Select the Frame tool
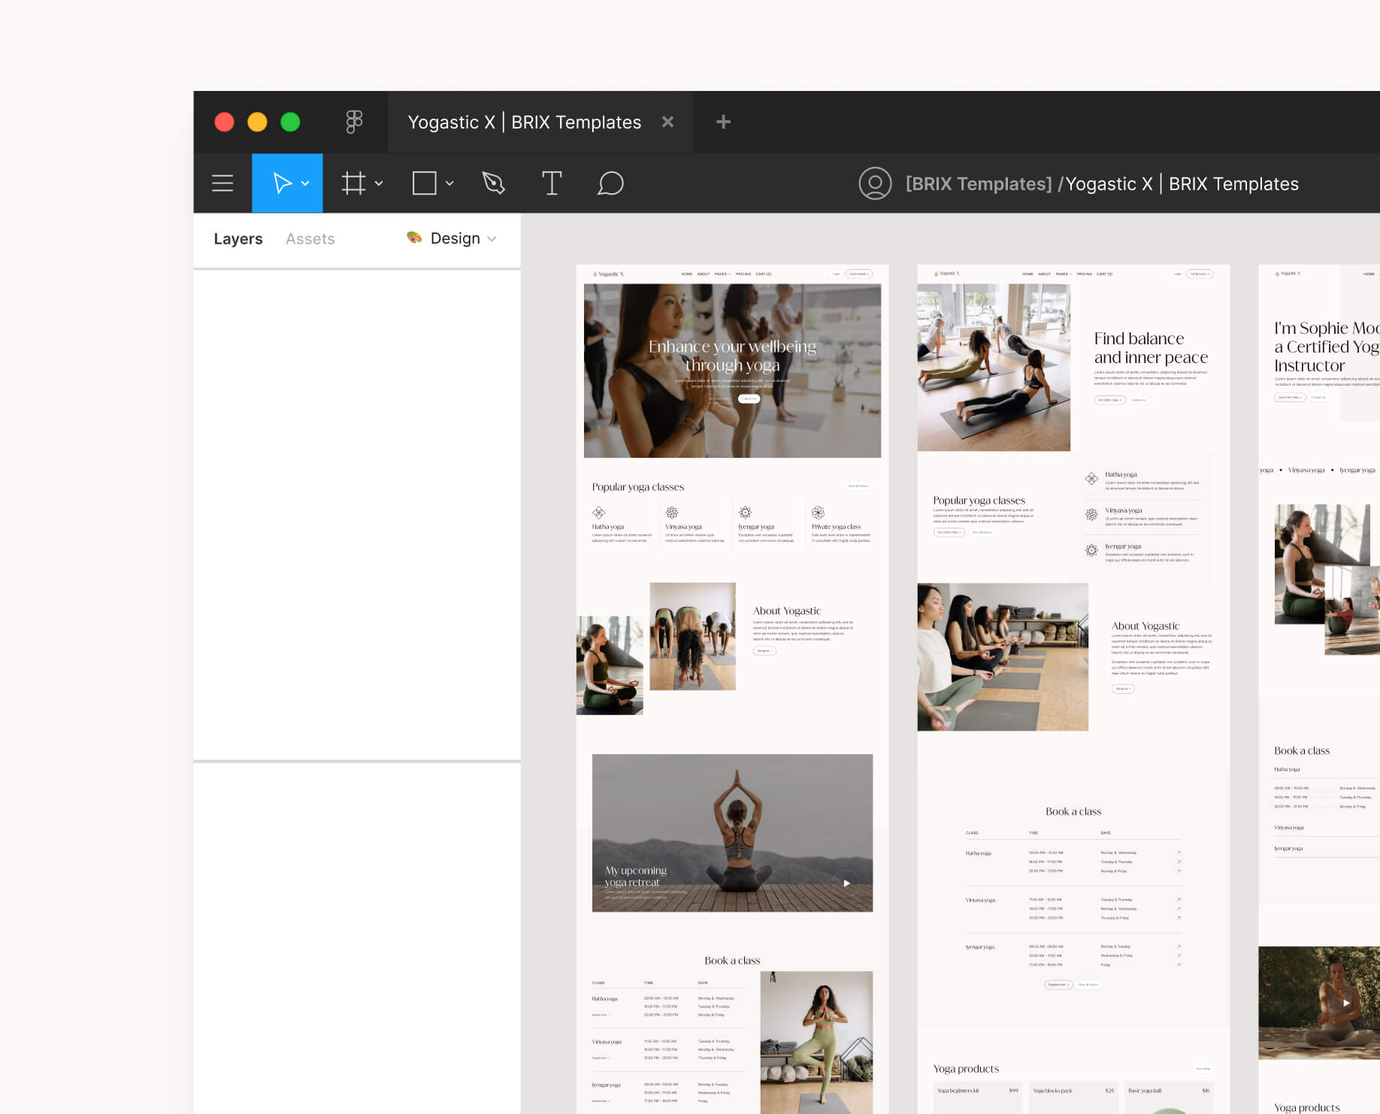This screenshot has height=1114, width=1380. coord(353,183)
